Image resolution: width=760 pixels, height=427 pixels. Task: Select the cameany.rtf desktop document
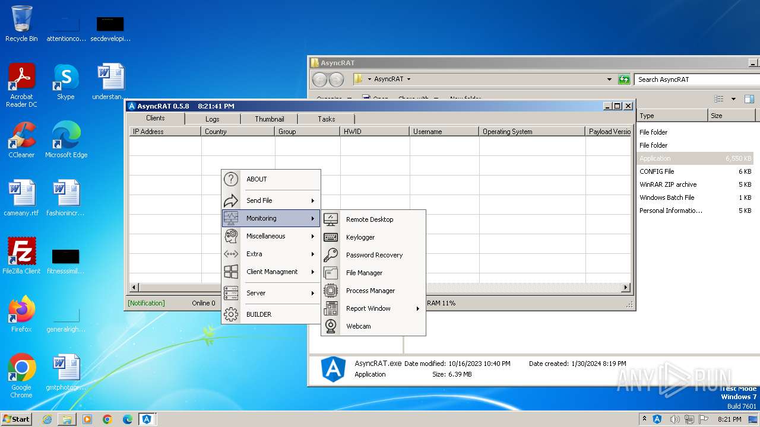coord(21,198)
